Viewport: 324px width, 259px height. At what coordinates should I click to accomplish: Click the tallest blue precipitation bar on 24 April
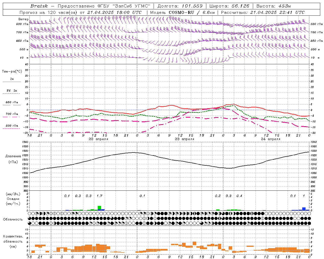coord(304,209)
